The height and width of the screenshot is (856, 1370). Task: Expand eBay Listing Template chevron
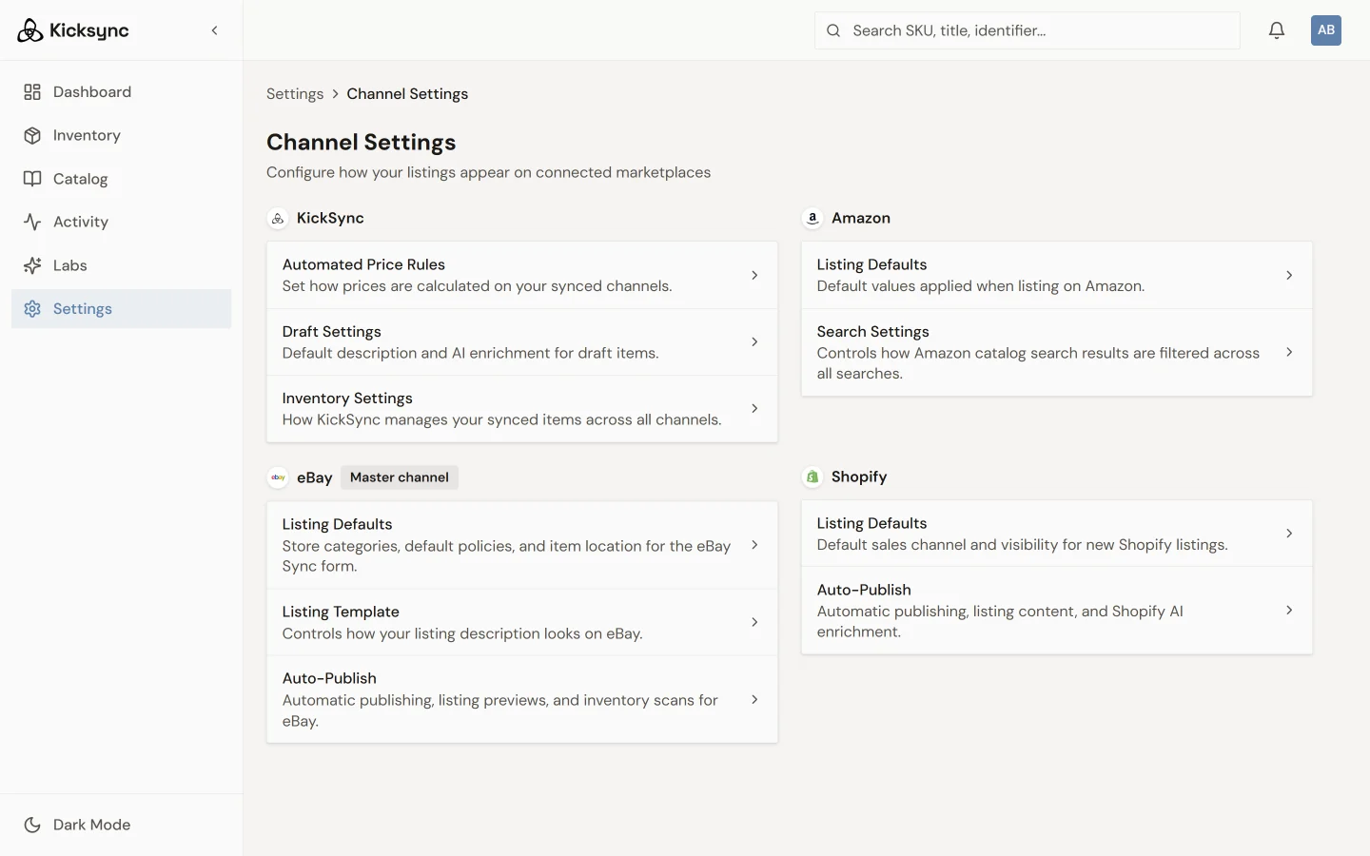754,622
